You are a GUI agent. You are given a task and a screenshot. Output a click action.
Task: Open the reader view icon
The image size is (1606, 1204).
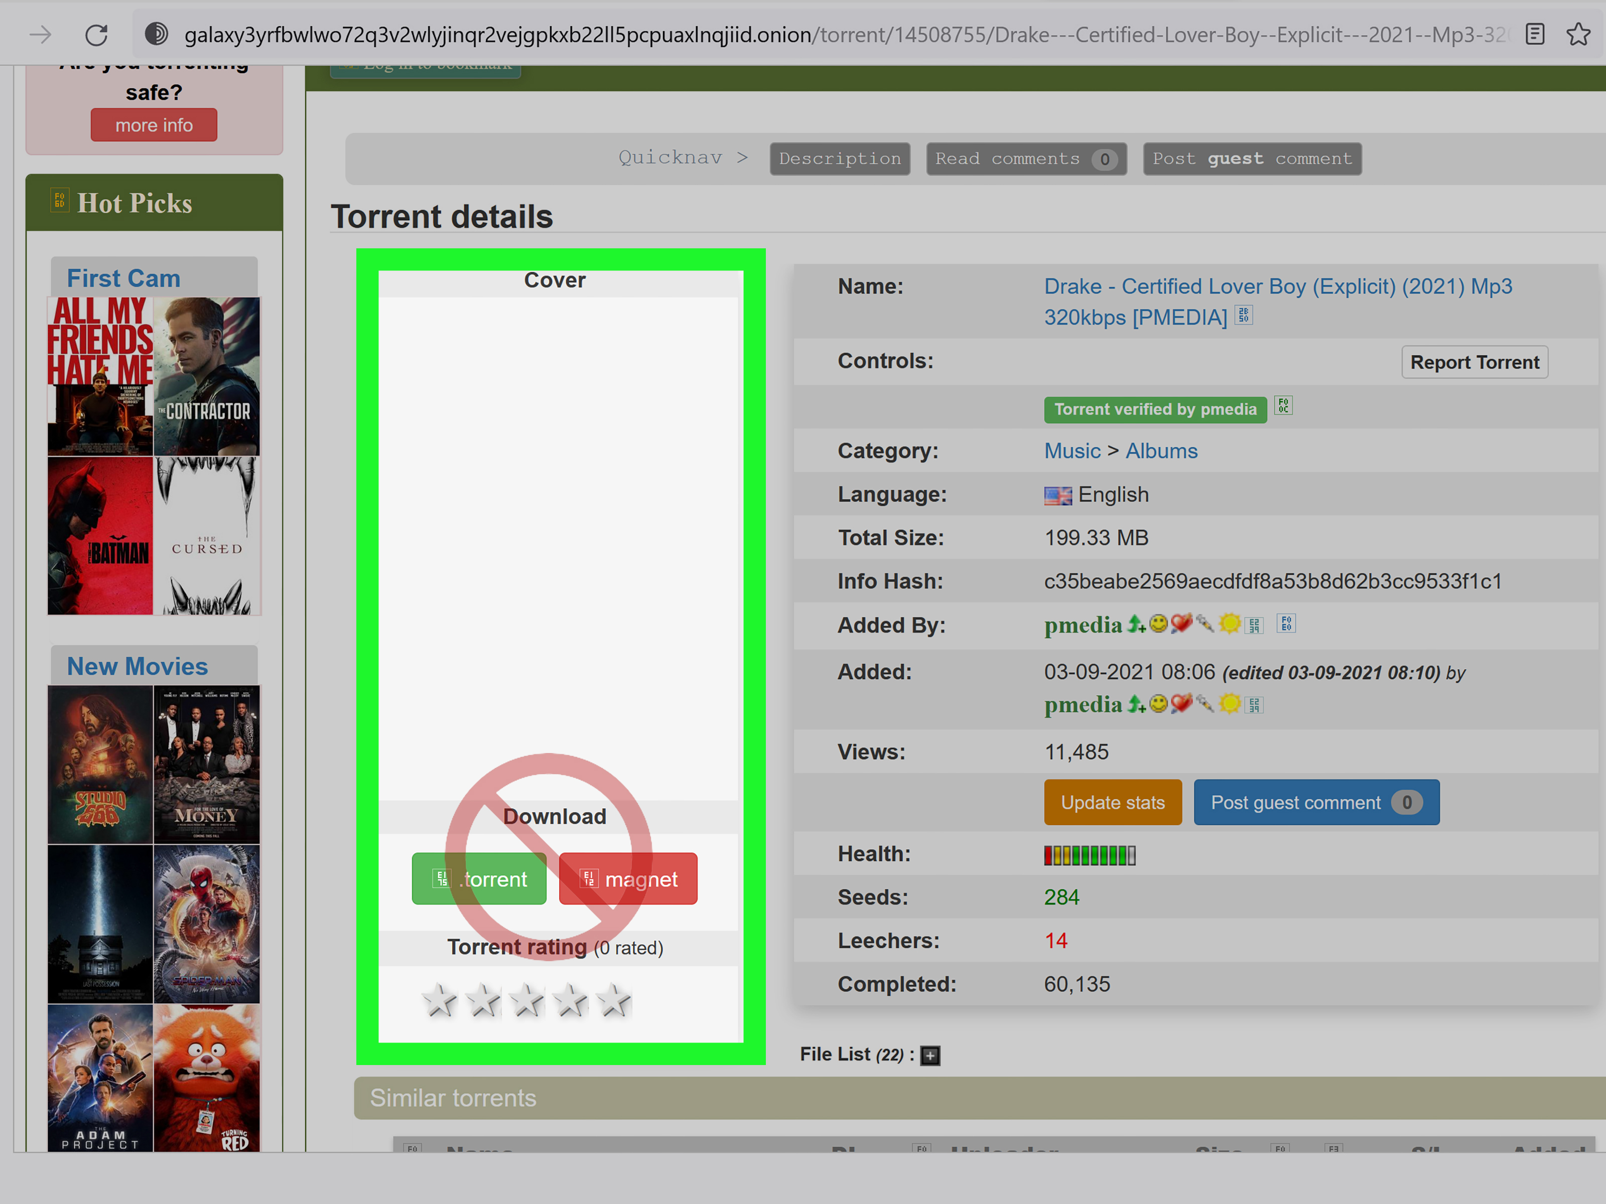click(x=1535, y=34)
